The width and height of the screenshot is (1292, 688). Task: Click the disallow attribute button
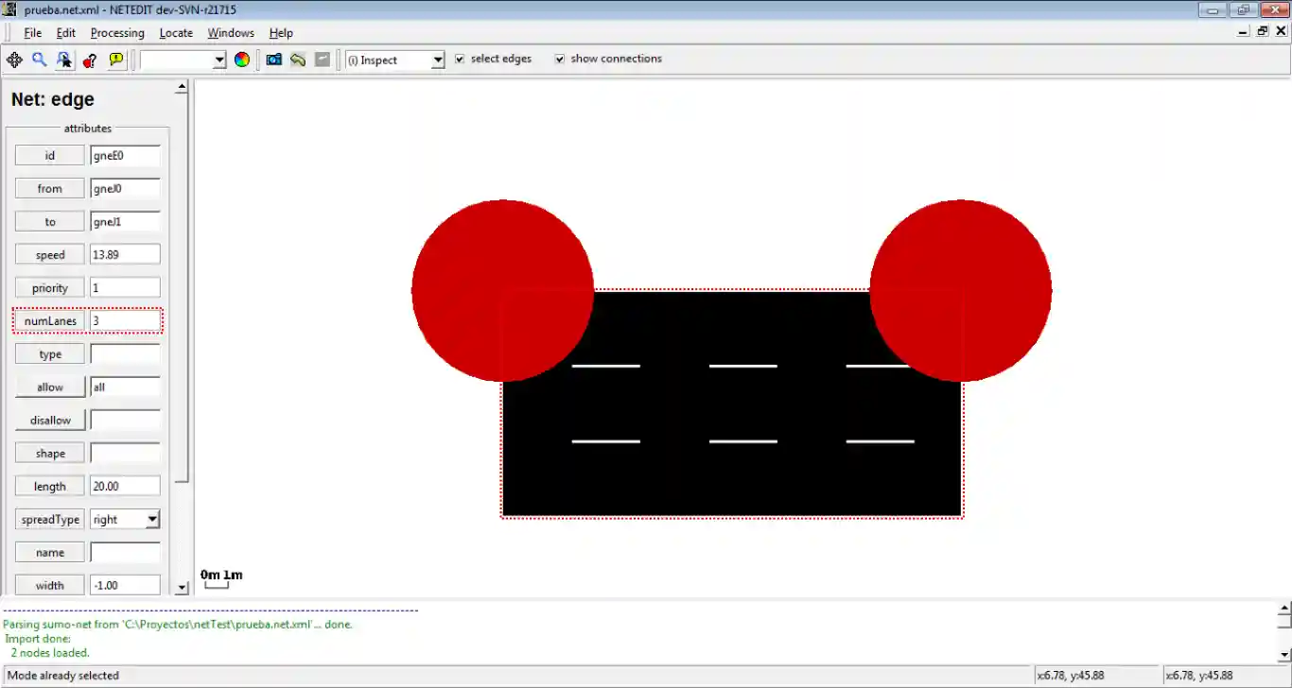50,420
